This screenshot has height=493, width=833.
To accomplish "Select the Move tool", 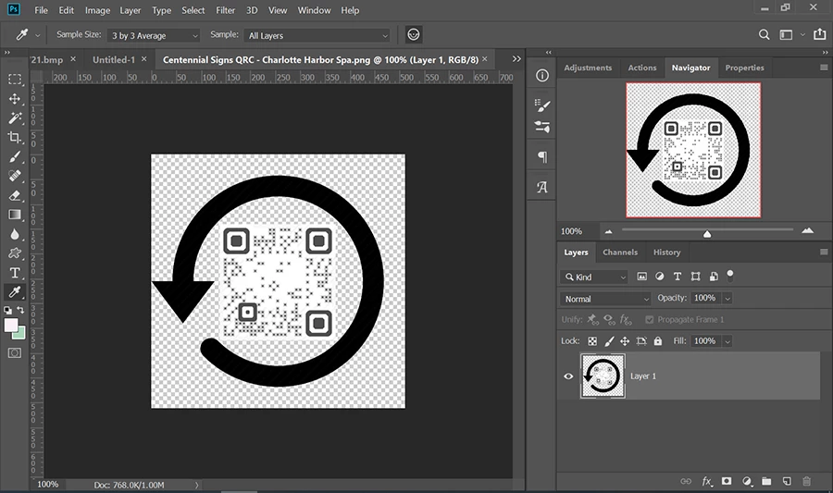I will click(x=15, y=99).
